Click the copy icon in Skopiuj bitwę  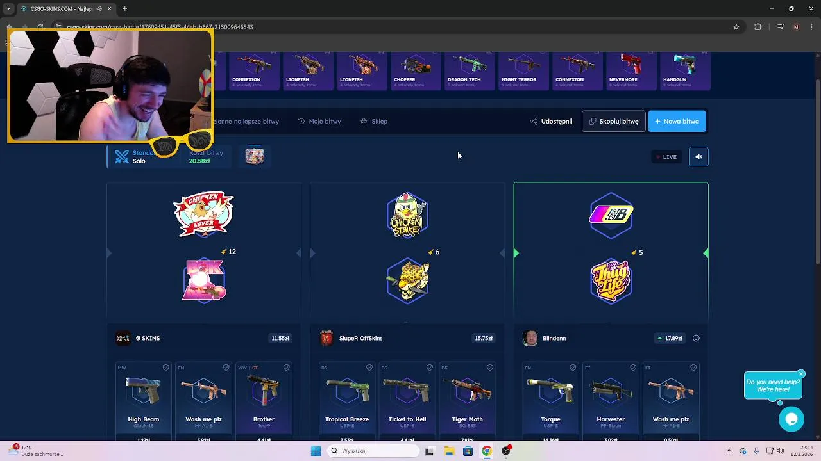pos(593,121)
